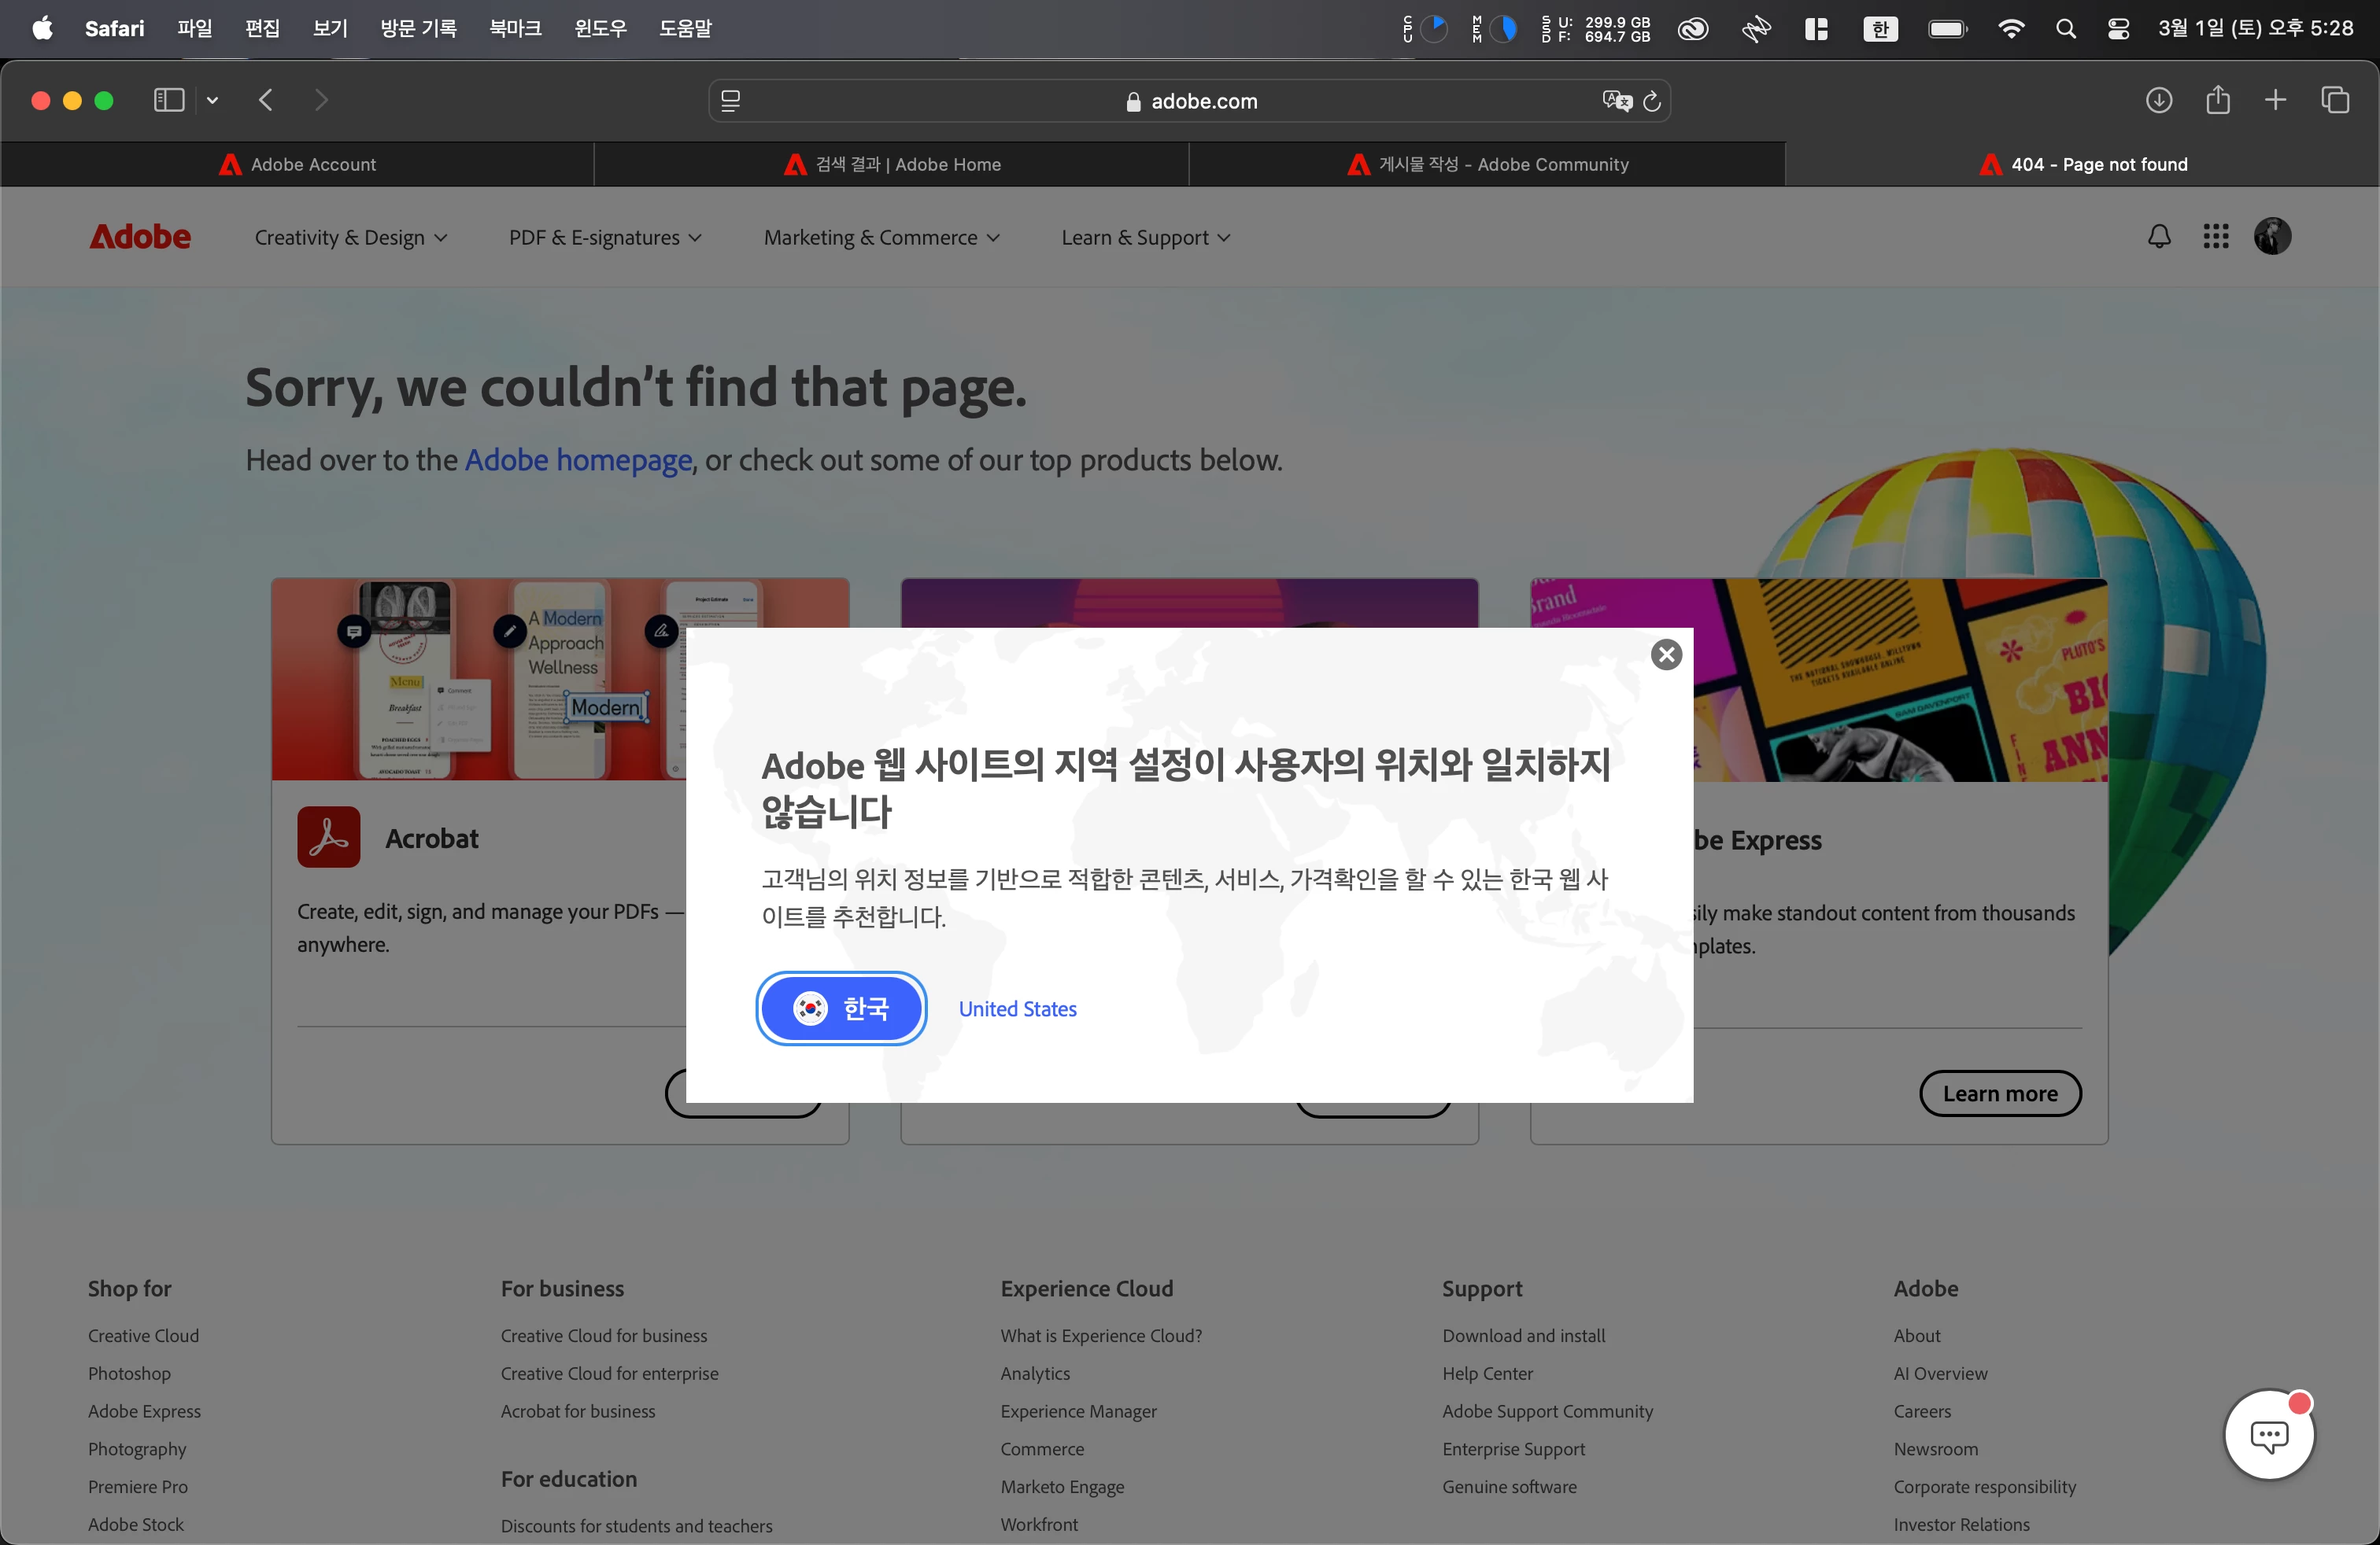Close the region mismatch dialog
This screenshot has height=1545, width=2380.
(x=1665, y=655)
